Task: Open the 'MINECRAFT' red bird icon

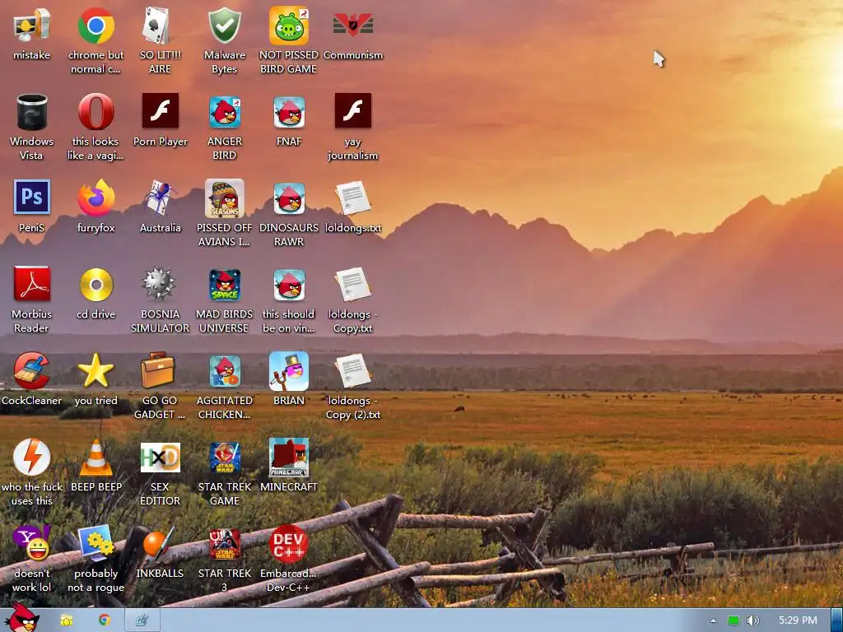Action: 289,458
